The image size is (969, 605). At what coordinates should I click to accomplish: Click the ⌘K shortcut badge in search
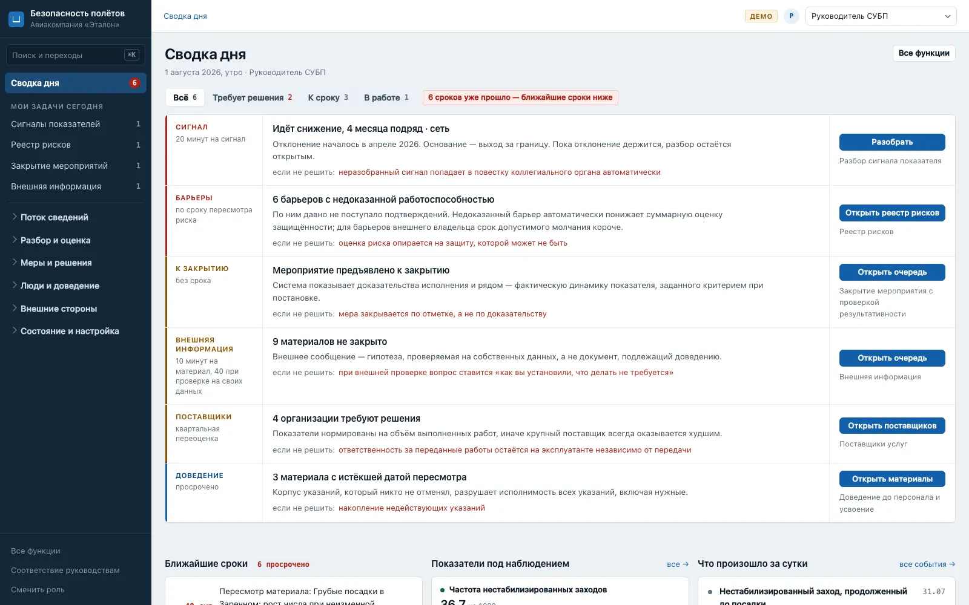click(131, 55)
